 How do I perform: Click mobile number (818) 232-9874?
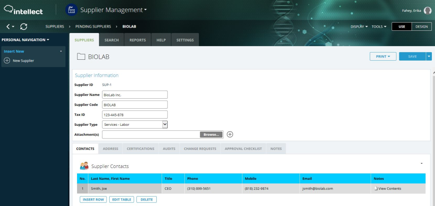pos(256,188)
